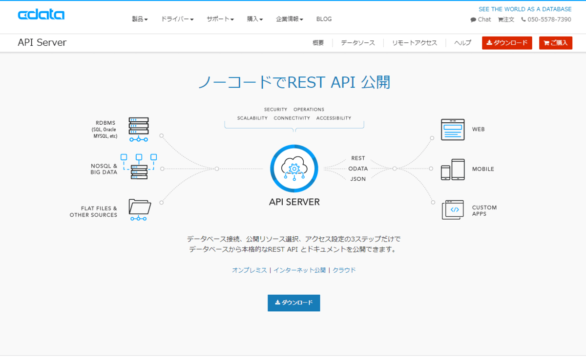
Task: Click the SCALABILITY label
Action: (252, 118)
